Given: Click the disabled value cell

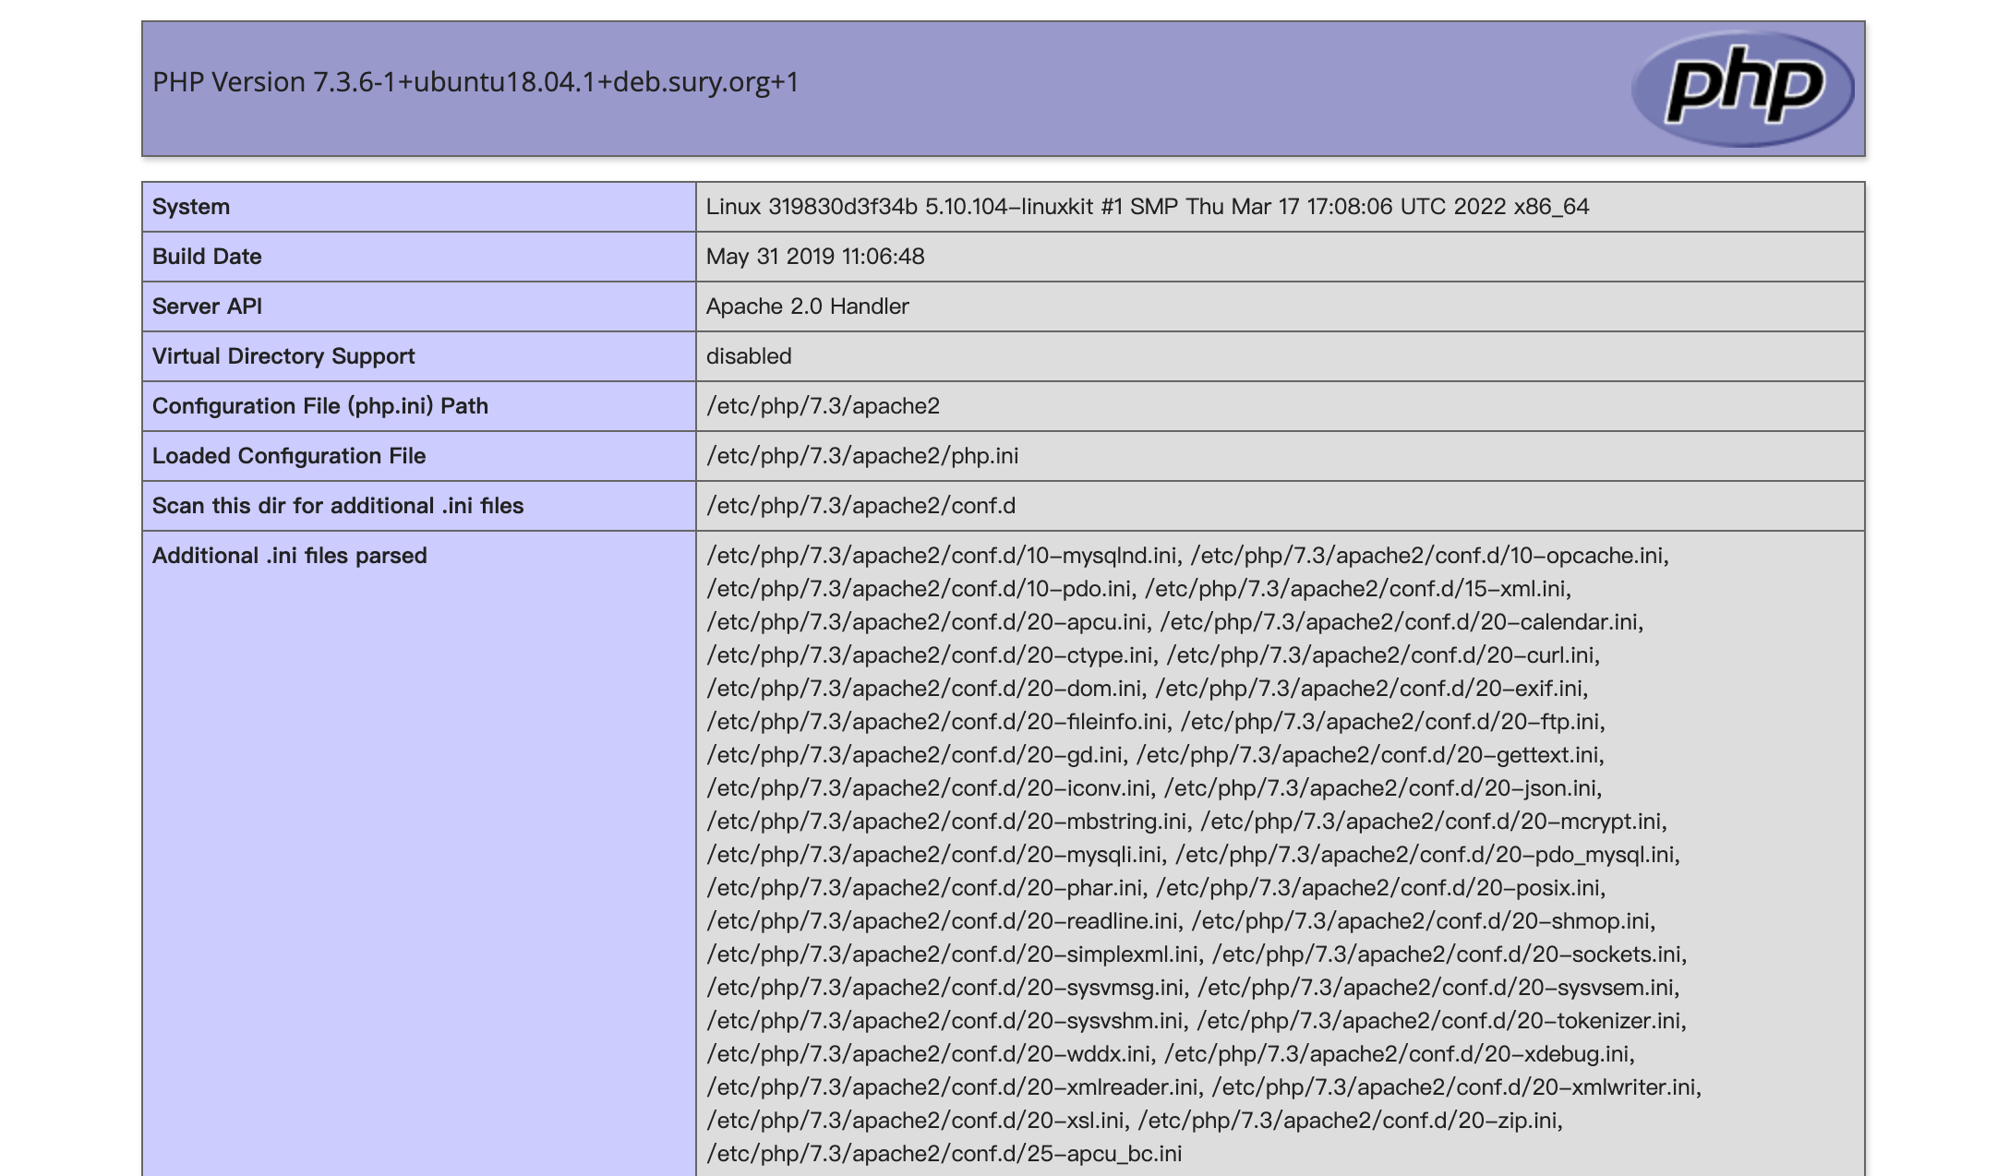Looking at the screenshot, I should [749, 356].
